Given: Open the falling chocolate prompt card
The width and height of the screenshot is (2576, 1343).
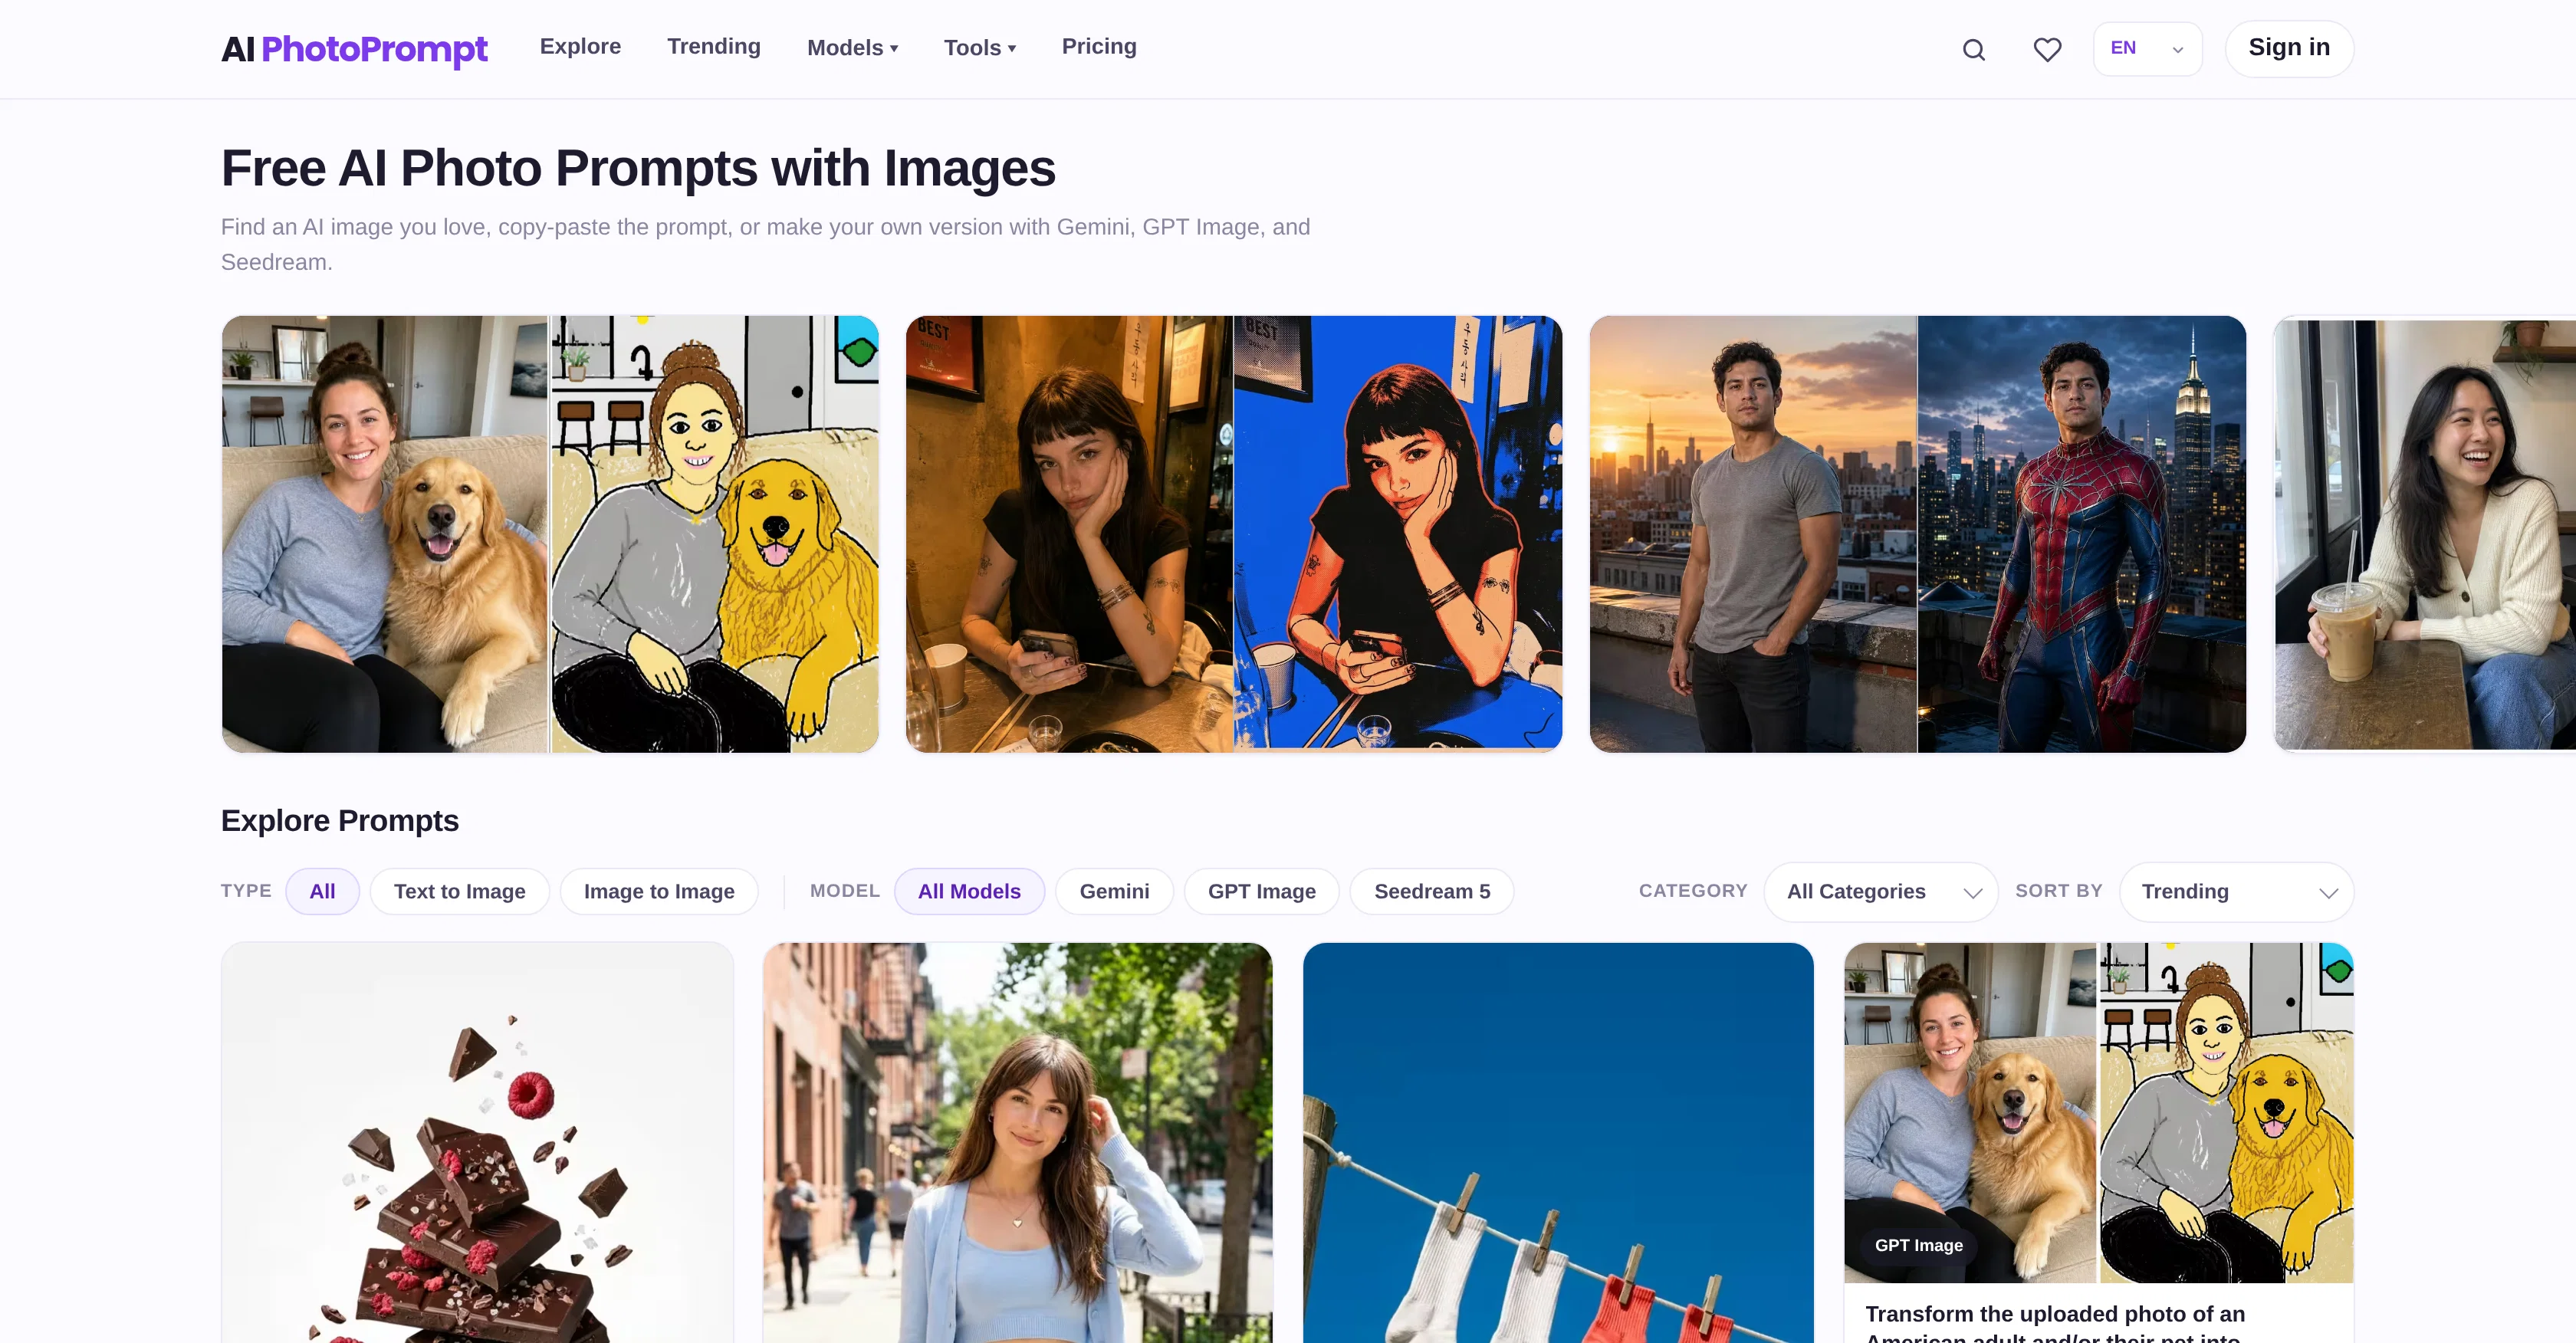Looking at the screenshot, I should click(477, 1142).
